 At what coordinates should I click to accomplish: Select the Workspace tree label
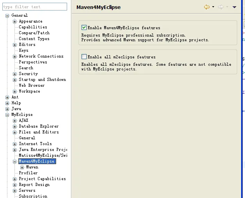[29, 91]
